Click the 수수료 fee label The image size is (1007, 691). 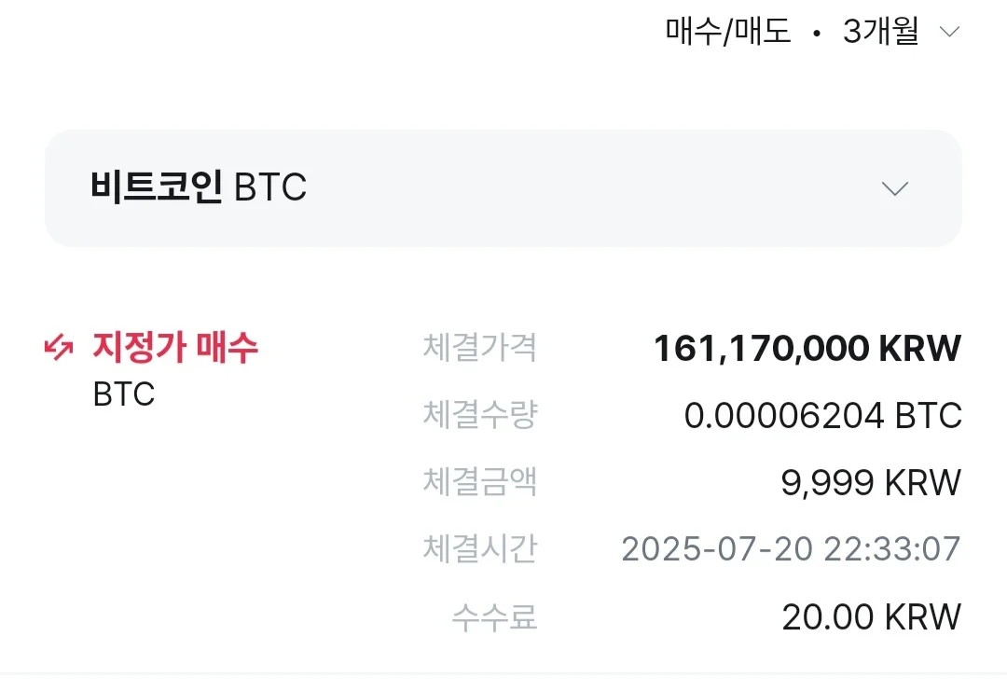(x=494, y=616)
